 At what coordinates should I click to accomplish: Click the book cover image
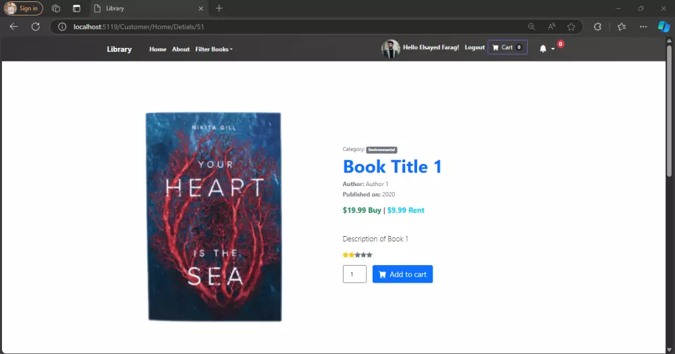pyautogui.click(x=214, y=217)
